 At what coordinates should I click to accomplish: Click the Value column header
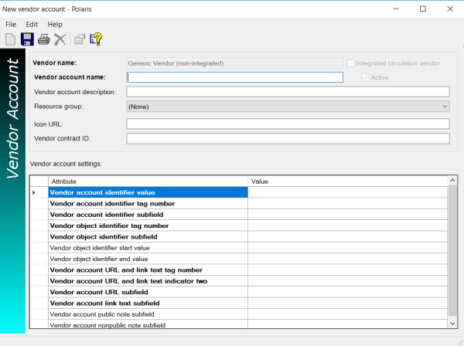(x=347, y=181)
